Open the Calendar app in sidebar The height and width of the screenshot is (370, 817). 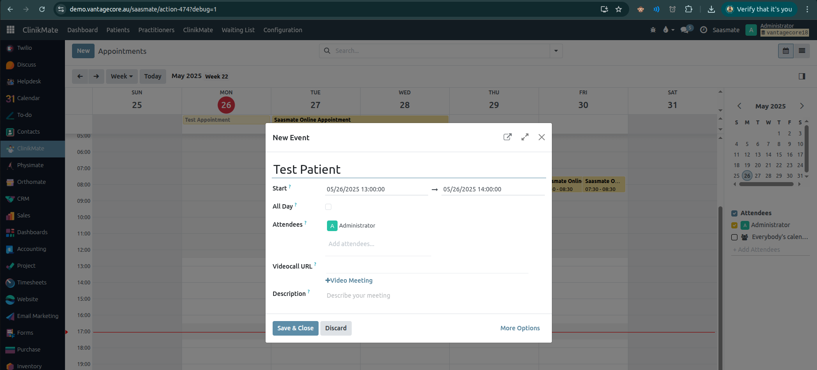tap(28, 98)
